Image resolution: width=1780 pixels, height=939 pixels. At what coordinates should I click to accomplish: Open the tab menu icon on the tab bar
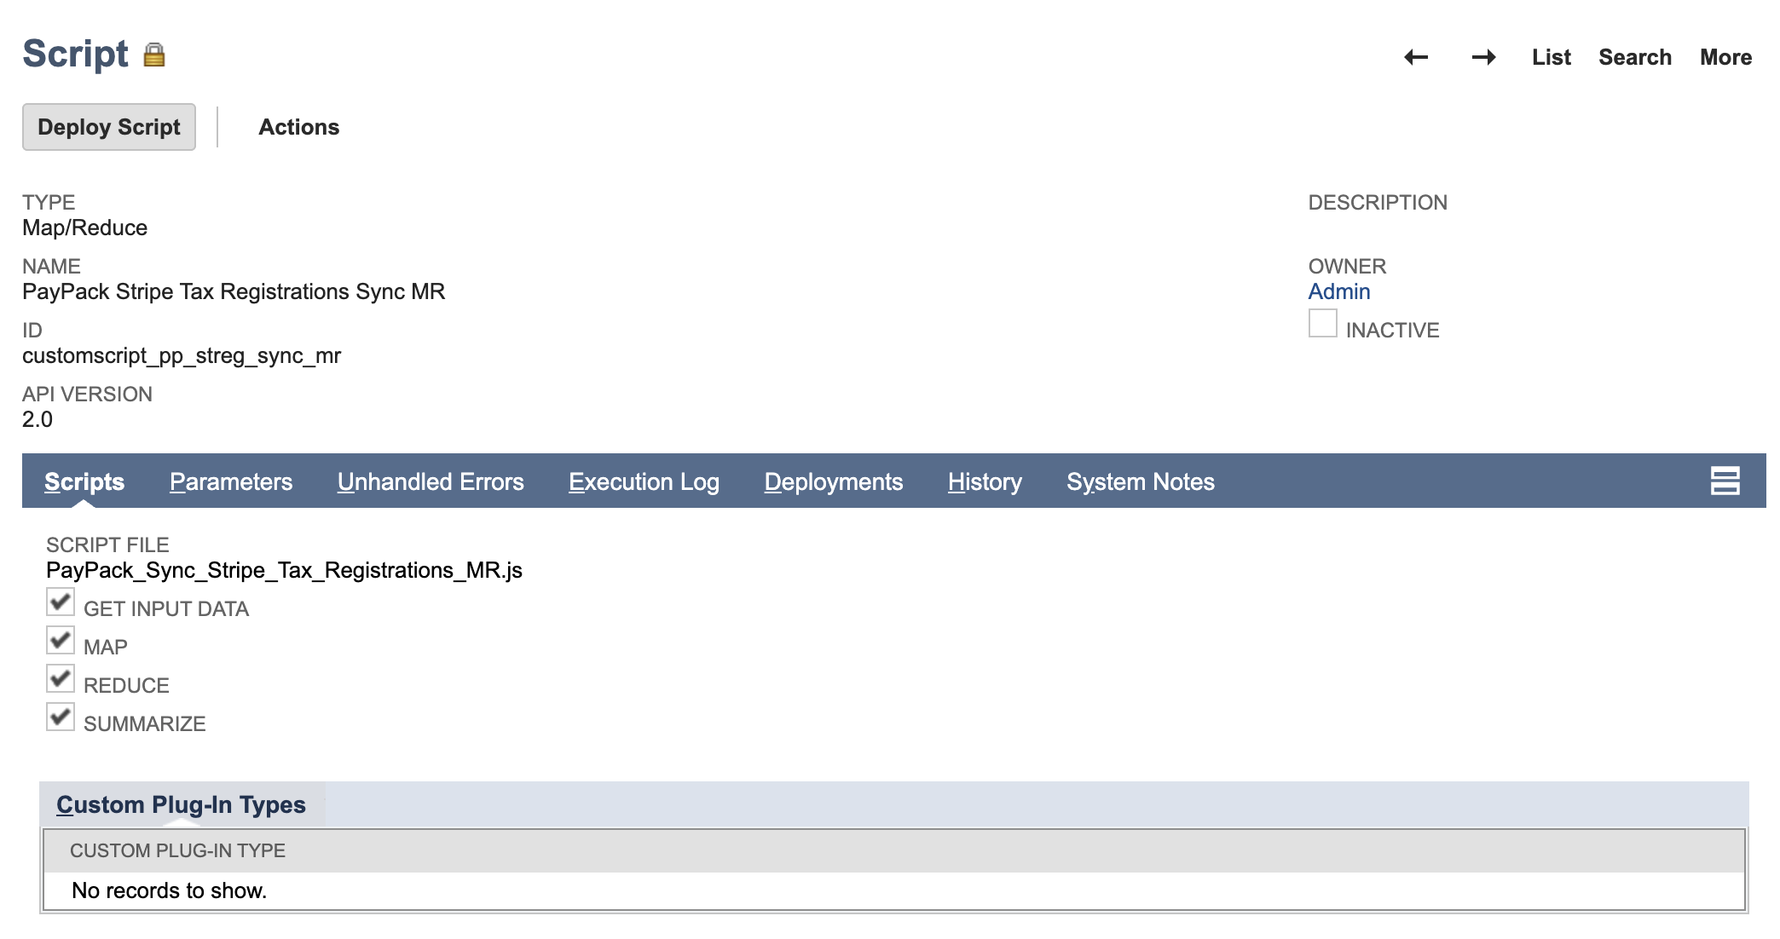point(1725,481)
